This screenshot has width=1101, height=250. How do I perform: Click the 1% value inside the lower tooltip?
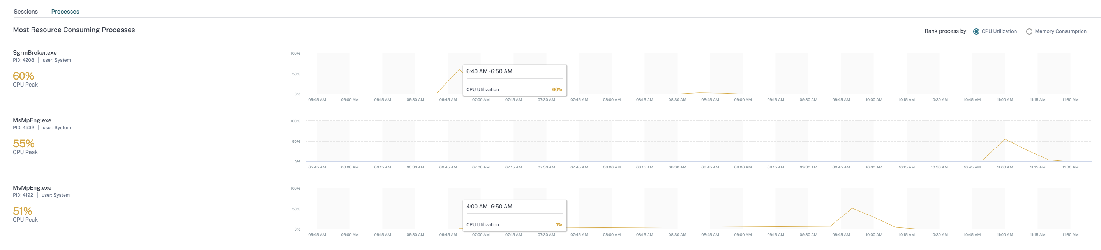(559, 224)
